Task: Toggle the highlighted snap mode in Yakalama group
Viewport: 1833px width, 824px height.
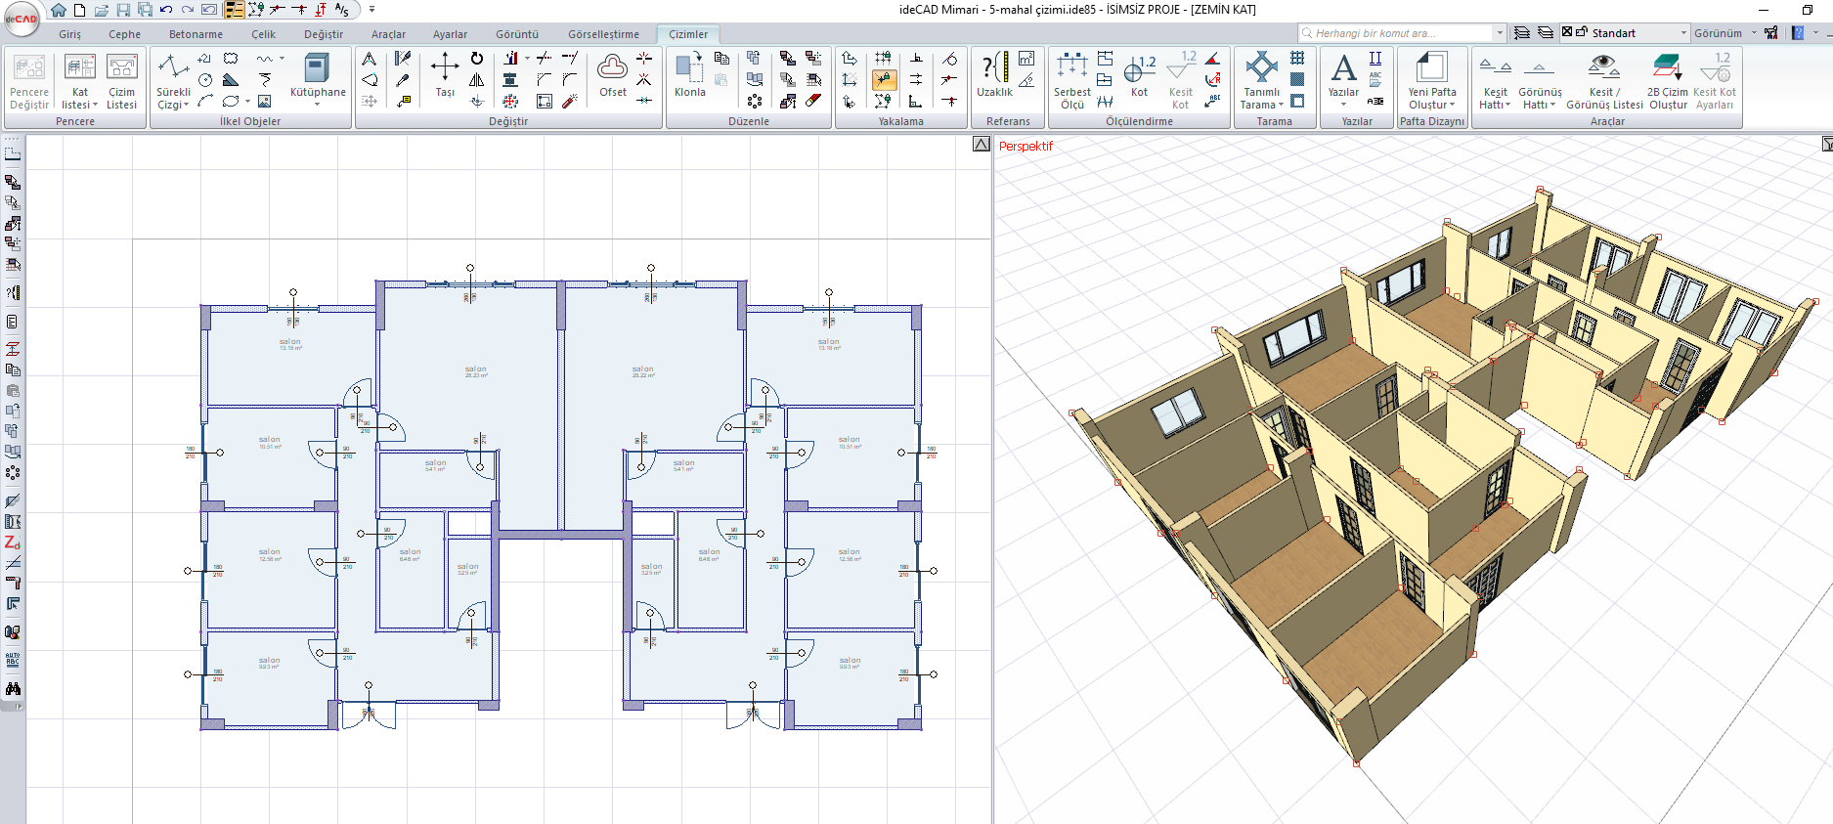Action: pyautogui.click(x=884, y=79)
